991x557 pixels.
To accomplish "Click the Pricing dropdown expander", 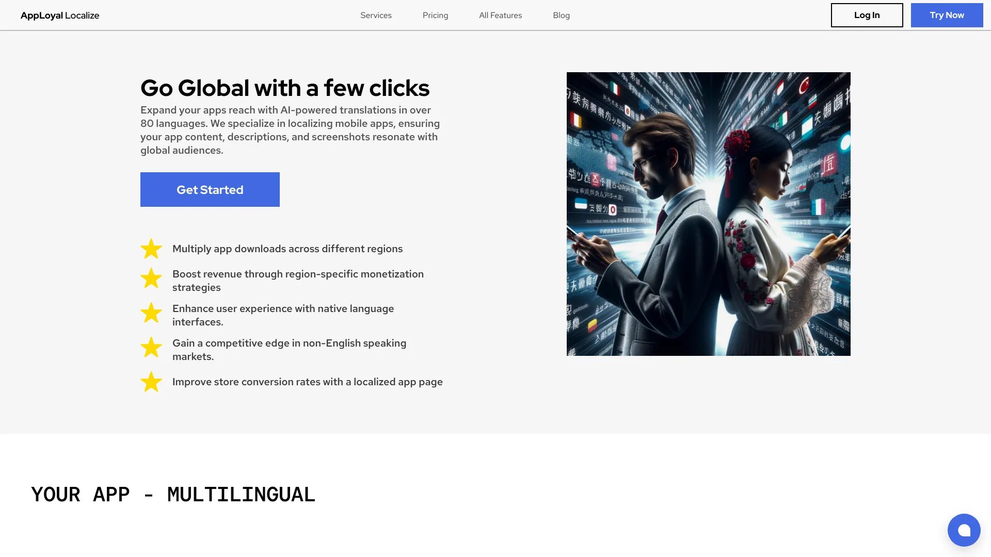I will (436, 15).
